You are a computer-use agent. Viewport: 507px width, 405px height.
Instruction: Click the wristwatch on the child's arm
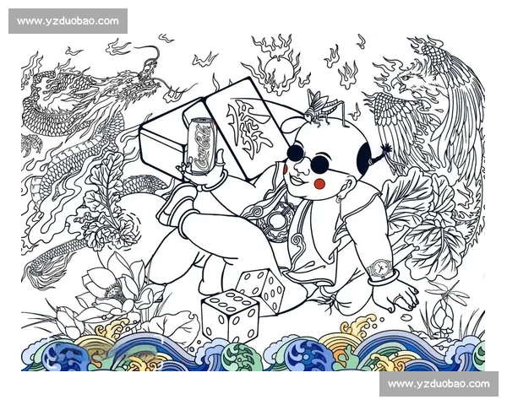tap(380, 269)
